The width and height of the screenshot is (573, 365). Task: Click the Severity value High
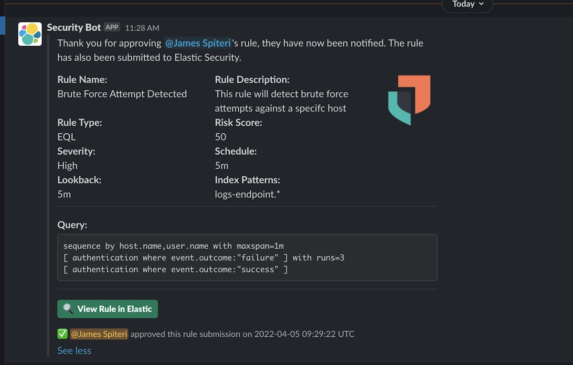[x=67, y=166]
